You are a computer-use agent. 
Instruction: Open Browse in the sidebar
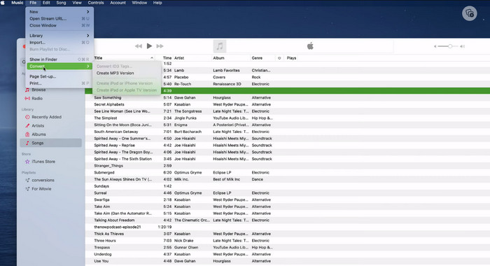(38, 90)
